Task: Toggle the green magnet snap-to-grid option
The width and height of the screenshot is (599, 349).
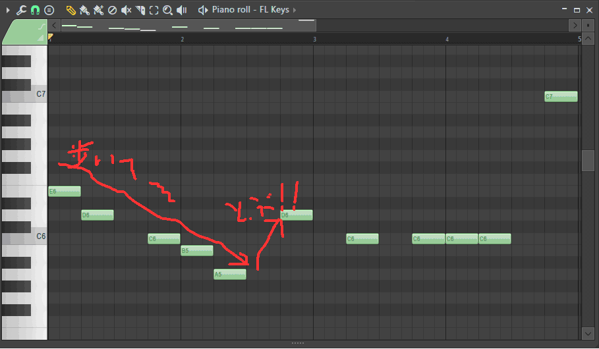Action: point(35,10)
